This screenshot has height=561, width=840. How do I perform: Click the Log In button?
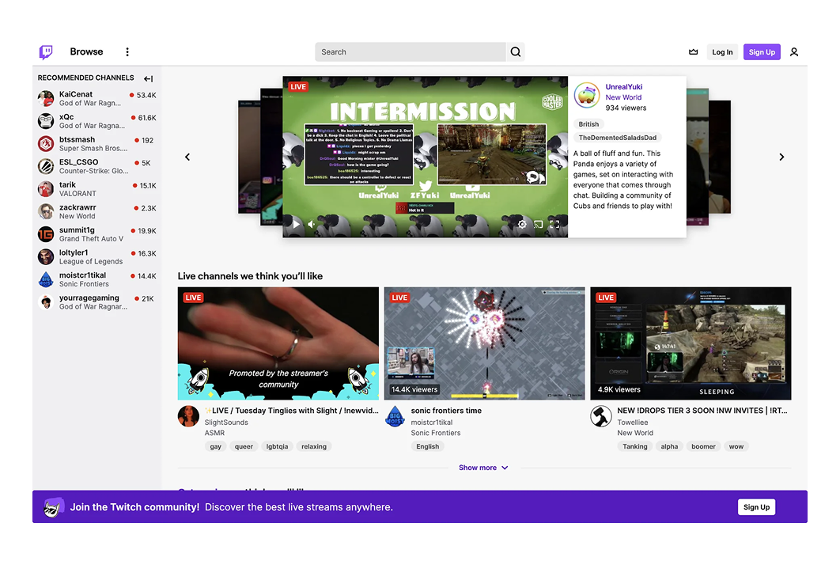(x=722, y=52)
